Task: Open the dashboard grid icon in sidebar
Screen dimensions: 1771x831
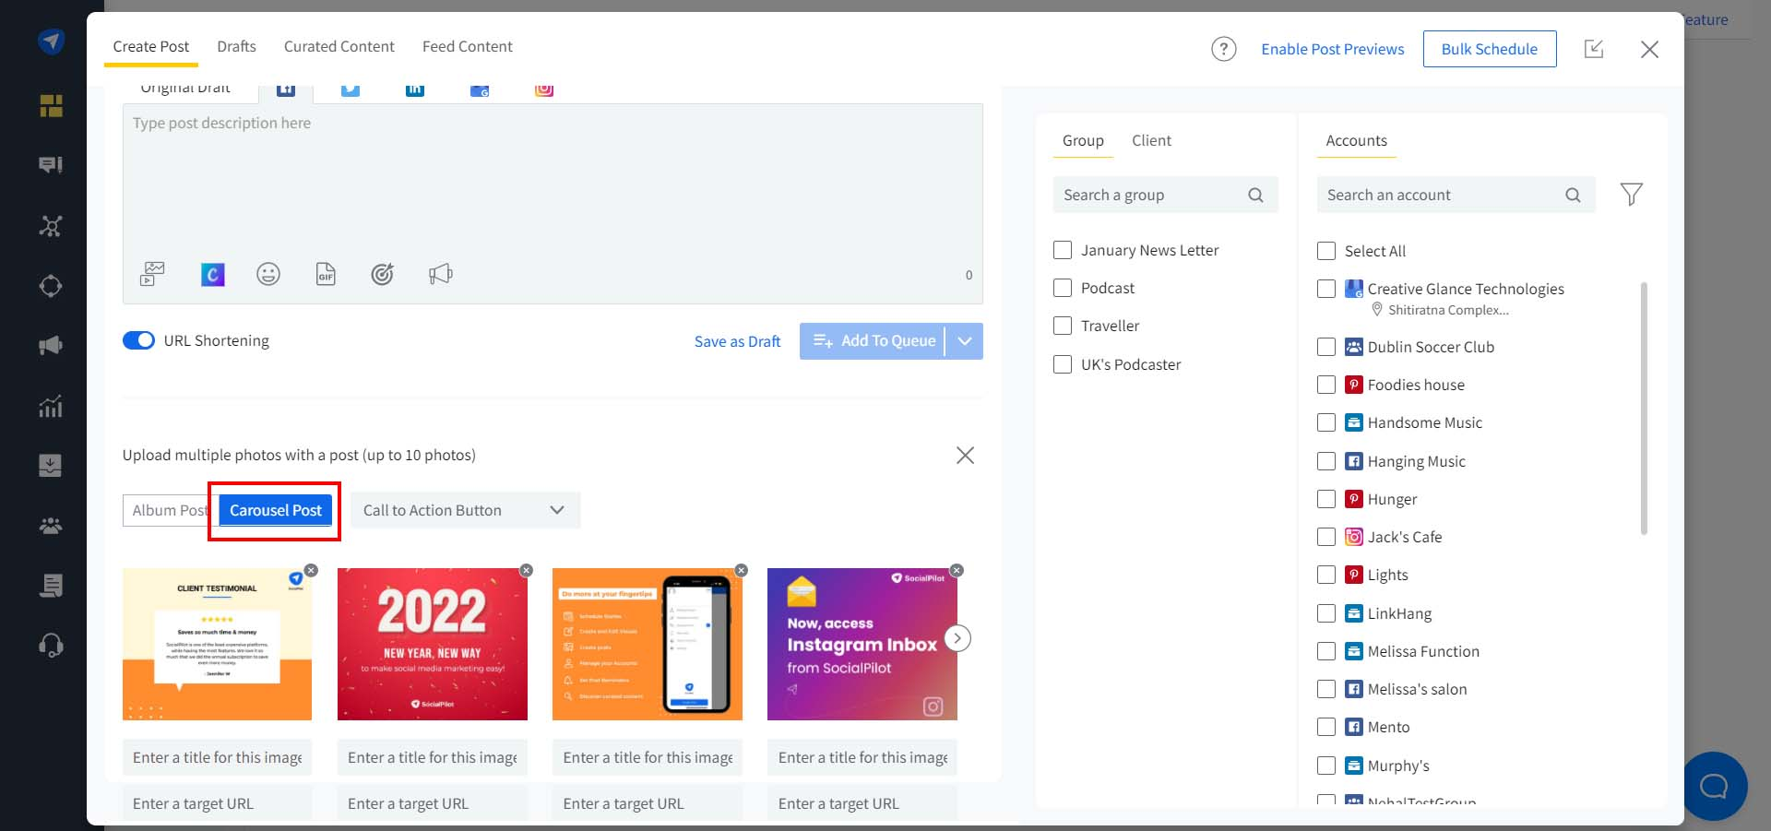Action: click(x=51, y=106)
